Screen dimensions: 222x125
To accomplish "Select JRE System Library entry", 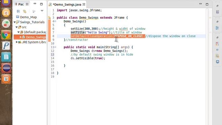I will (34, 42).
